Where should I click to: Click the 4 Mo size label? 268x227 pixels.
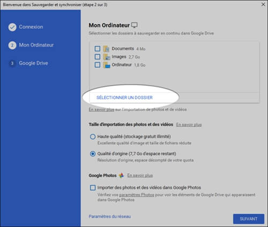[141, 49]
